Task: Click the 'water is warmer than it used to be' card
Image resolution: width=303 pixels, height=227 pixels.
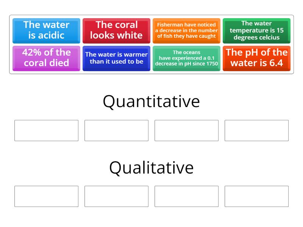Action: click(116, 58)
